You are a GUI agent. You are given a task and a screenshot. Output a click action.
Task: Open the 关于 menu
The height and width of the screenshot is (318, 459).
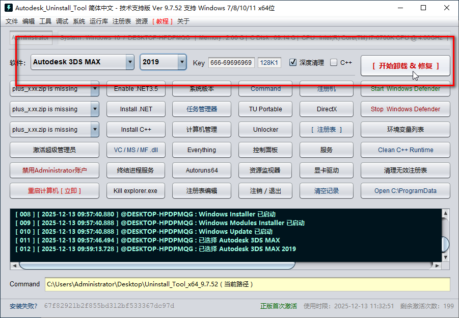pyautogui.click(x=183, y=21)
